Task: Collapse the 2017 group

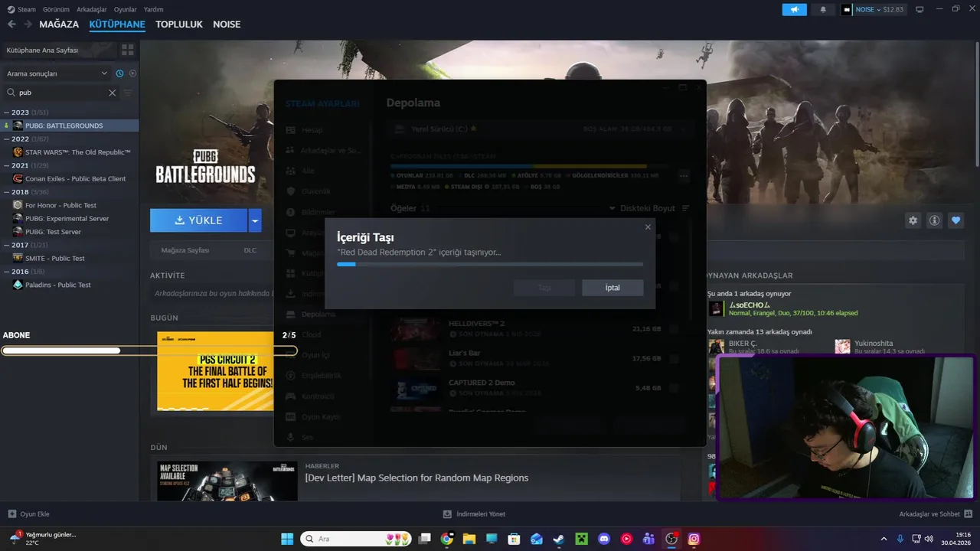Action: point(7,245)
